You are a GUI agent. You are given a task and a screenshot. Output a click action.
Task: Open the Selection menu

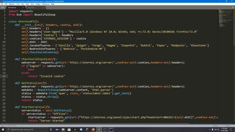point(12,4)
